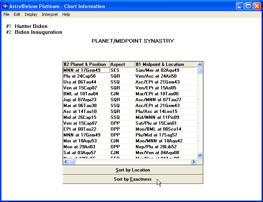Click 'Mer/Ven at 04Aqu08' in the Sat row
This screenshot has height=202, width=263.
(x=166, y=153)
